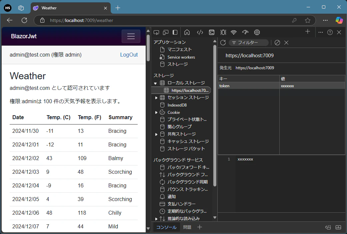Viewport: 347px width, 234px height.
Task: Click the 2024/12/02 date cell
Action: point(26,158)
